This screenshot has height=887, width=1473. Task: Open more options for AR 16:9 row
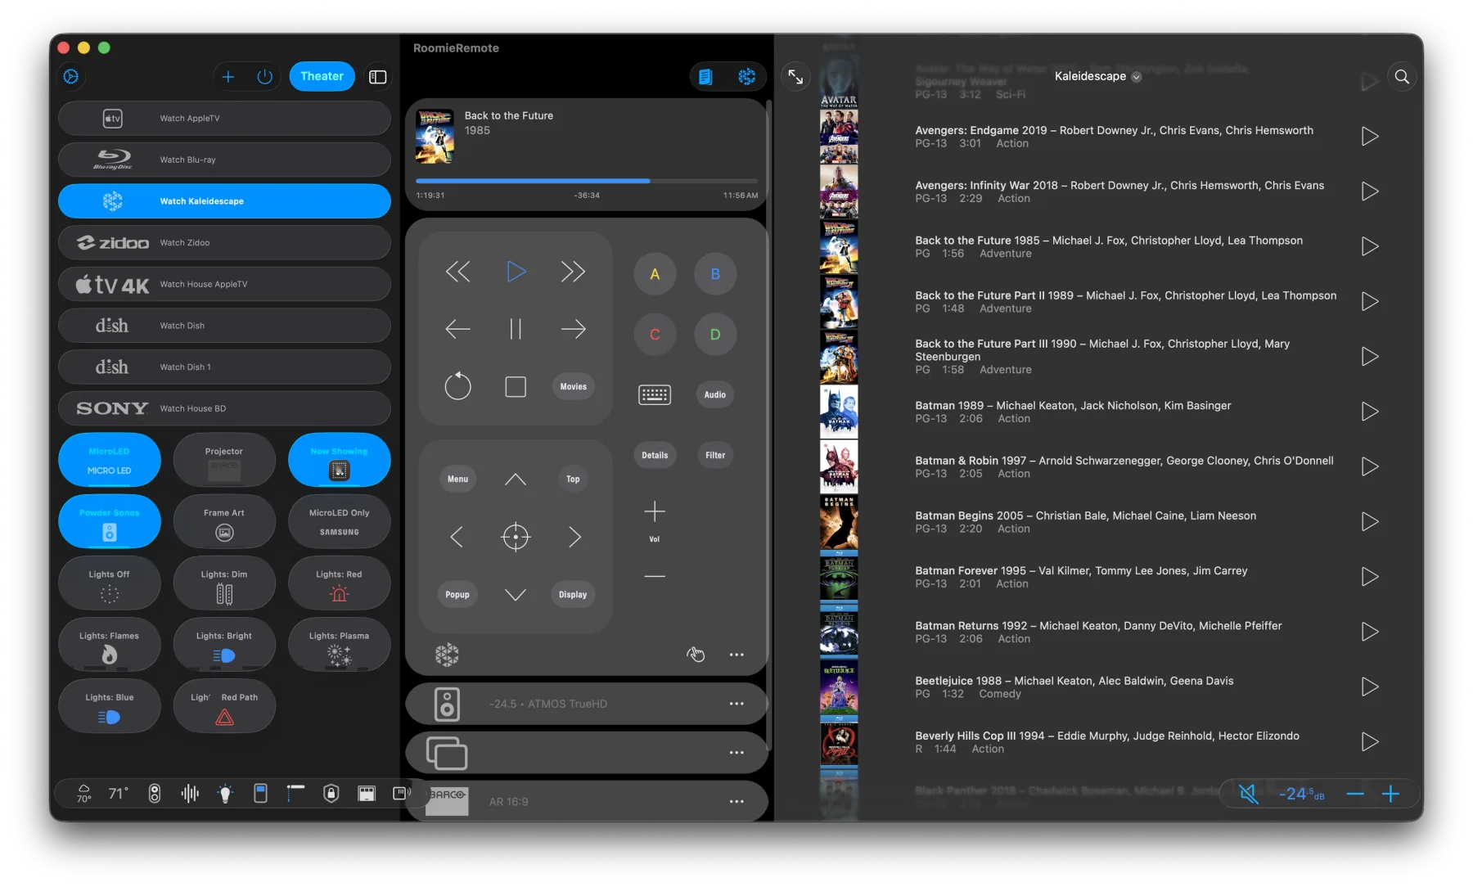(736, 802)
